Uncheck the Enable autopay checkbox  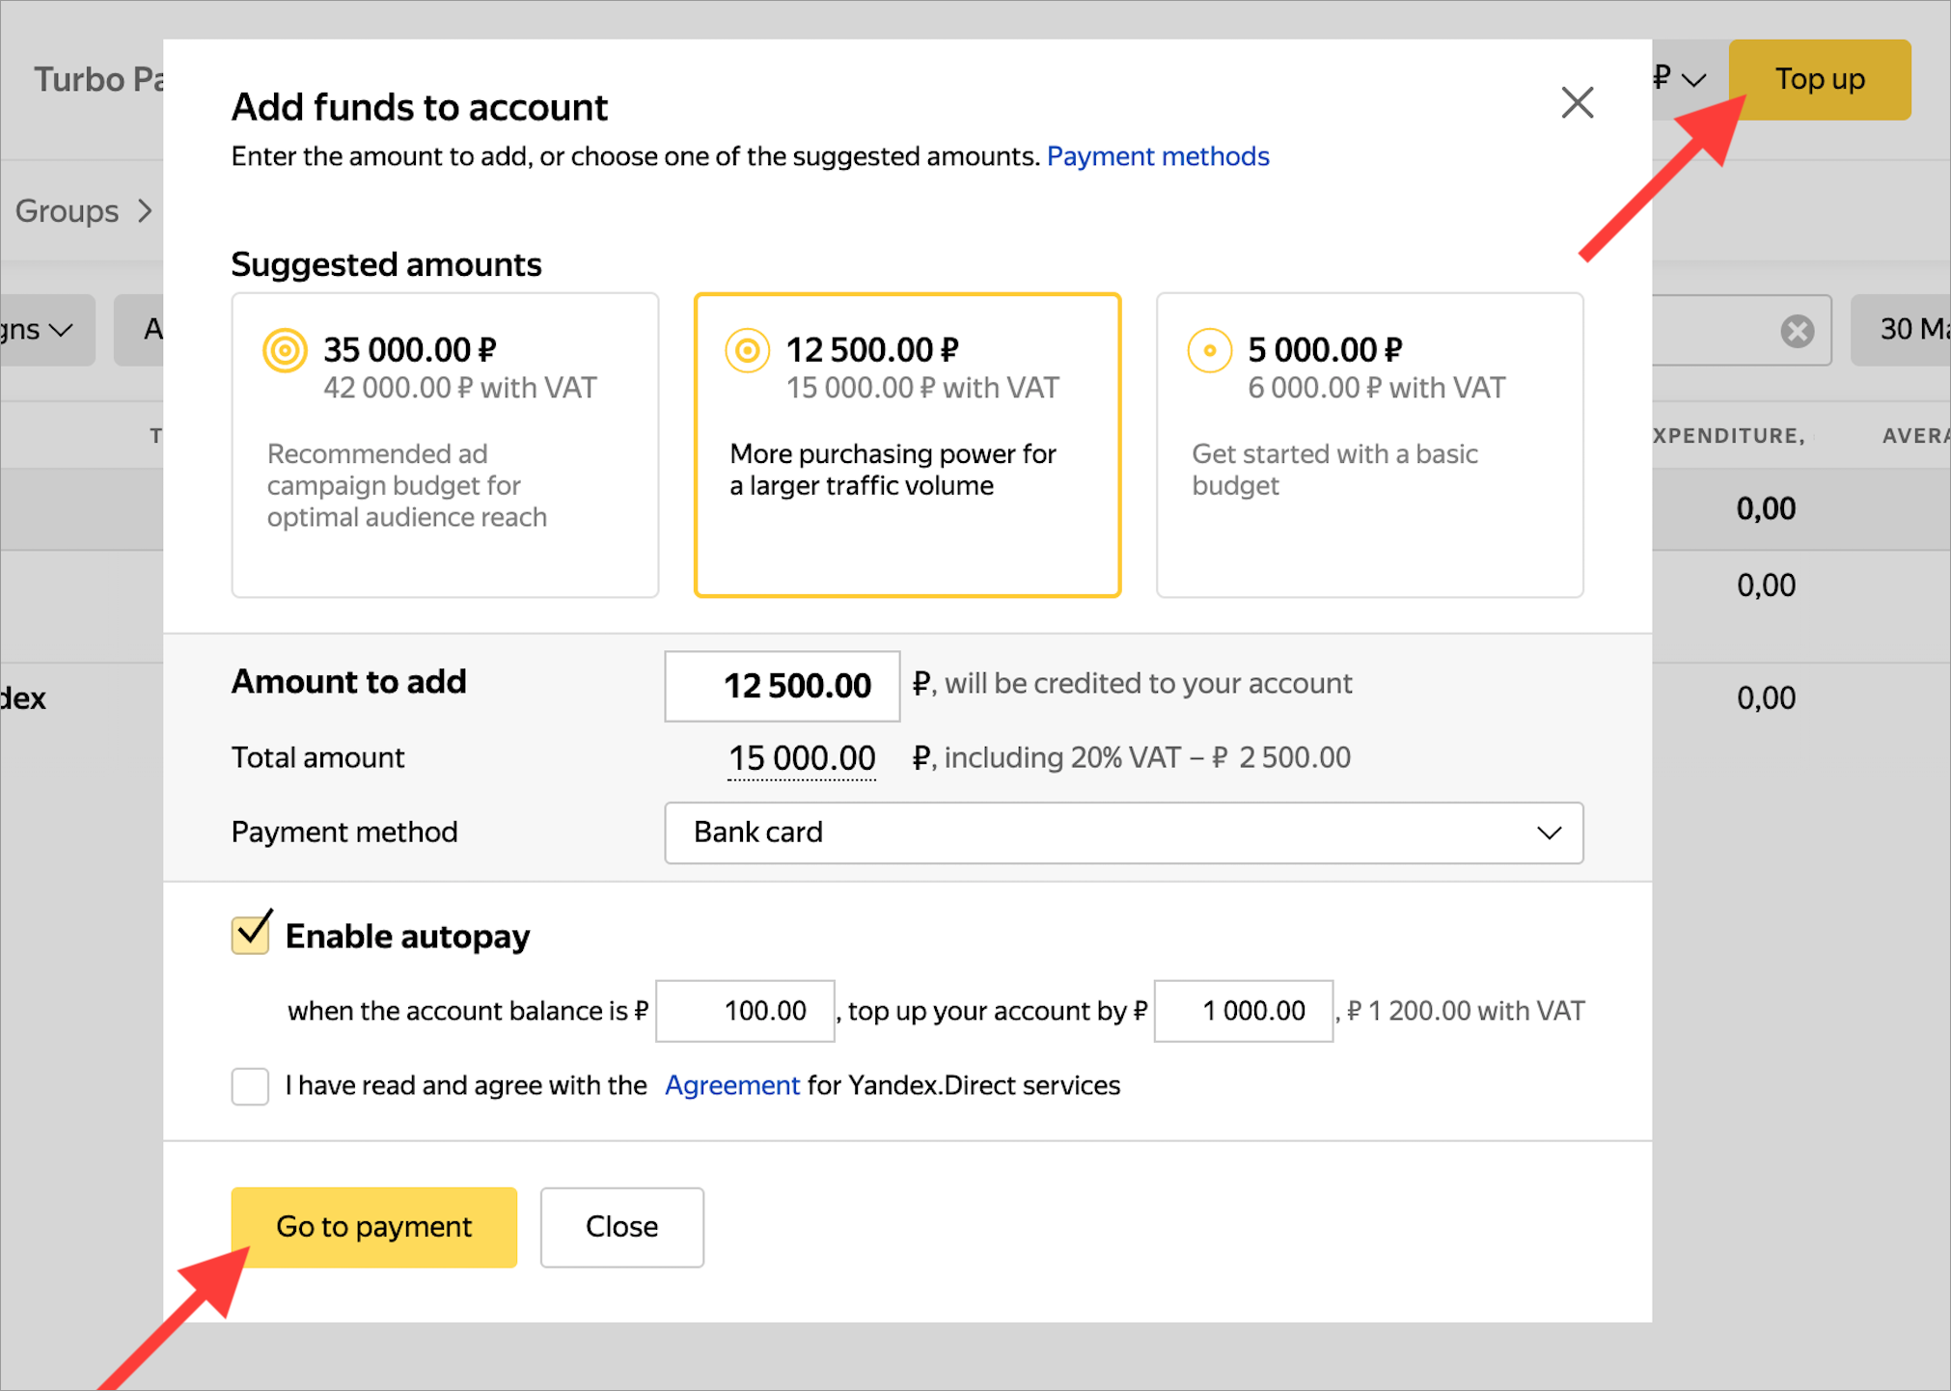coord(251,933)
